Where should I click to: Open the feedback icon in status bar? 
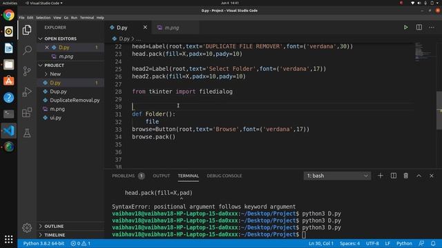click(x=421, y=243)
